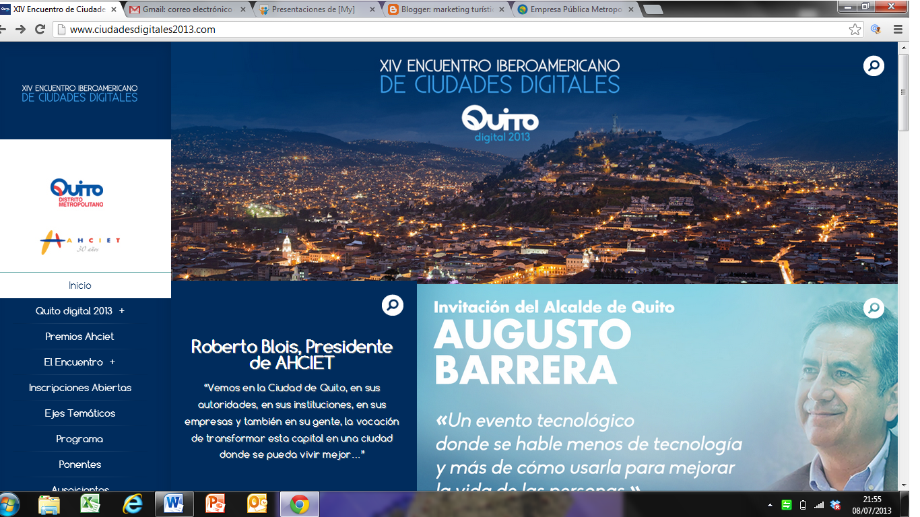Close the Blogger tab
Screen dimensions: 920x517
[502, 9]
